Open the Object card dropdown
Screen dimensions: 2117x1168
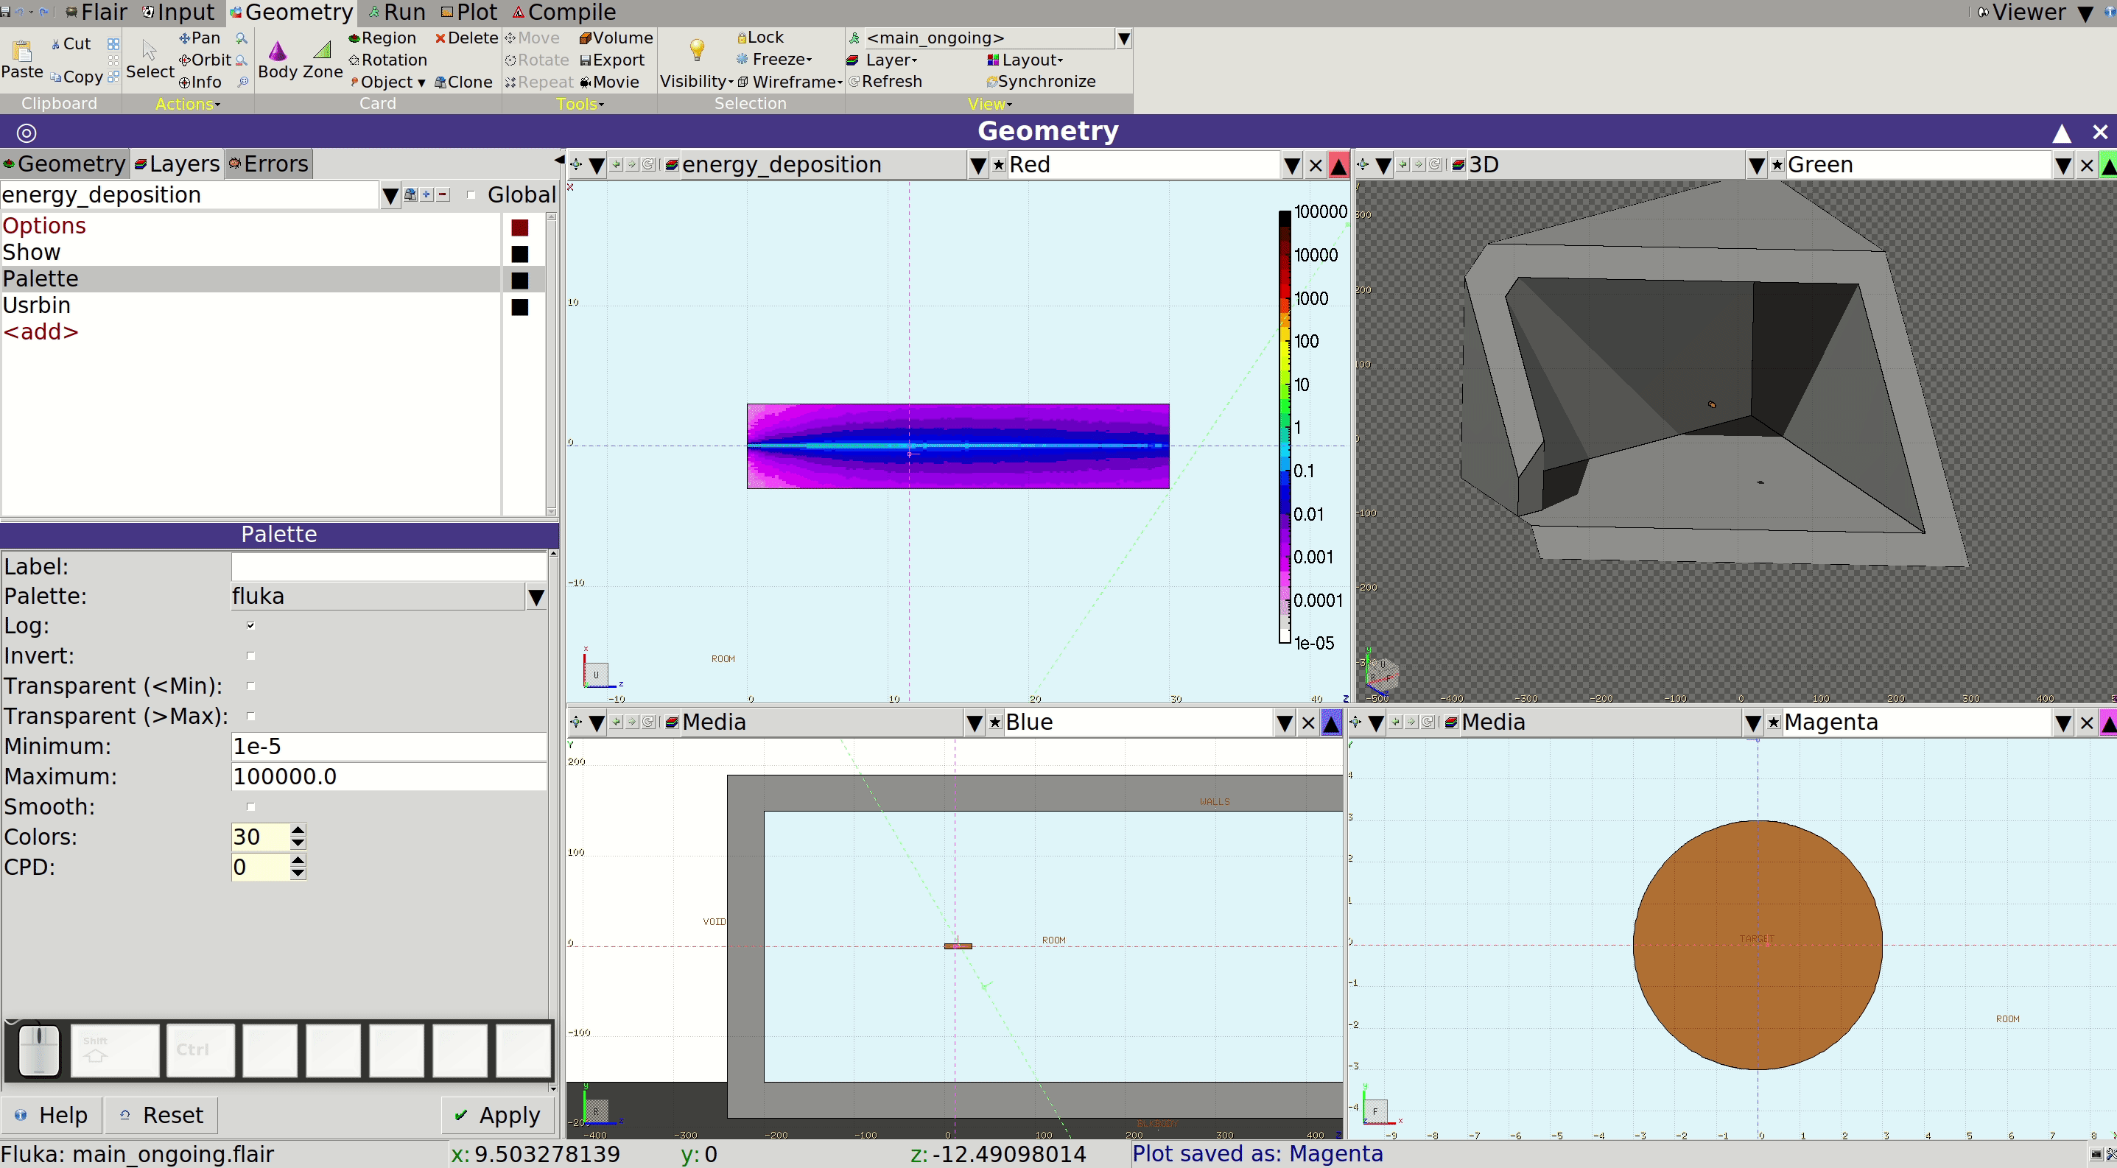[x=388, y=82]
